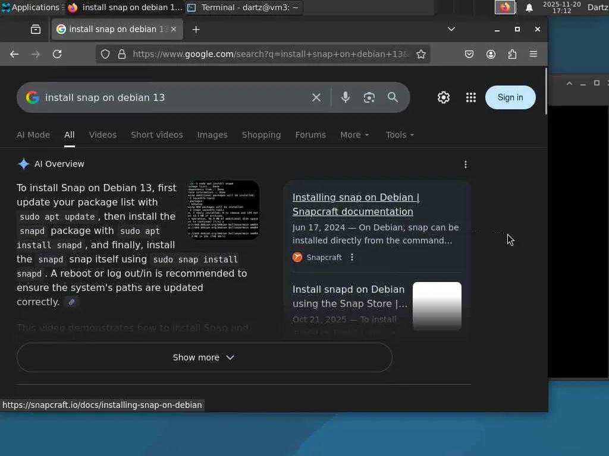
Task: Switch to the Videos tab
Action: (x=102, y=135)
